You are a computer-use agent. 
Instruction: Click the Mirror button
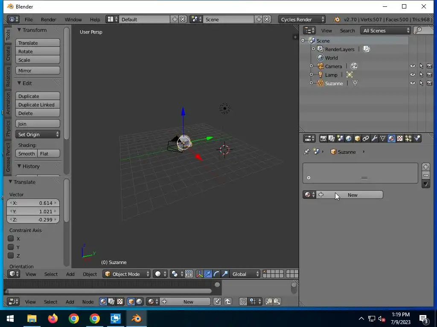(38, 70)
